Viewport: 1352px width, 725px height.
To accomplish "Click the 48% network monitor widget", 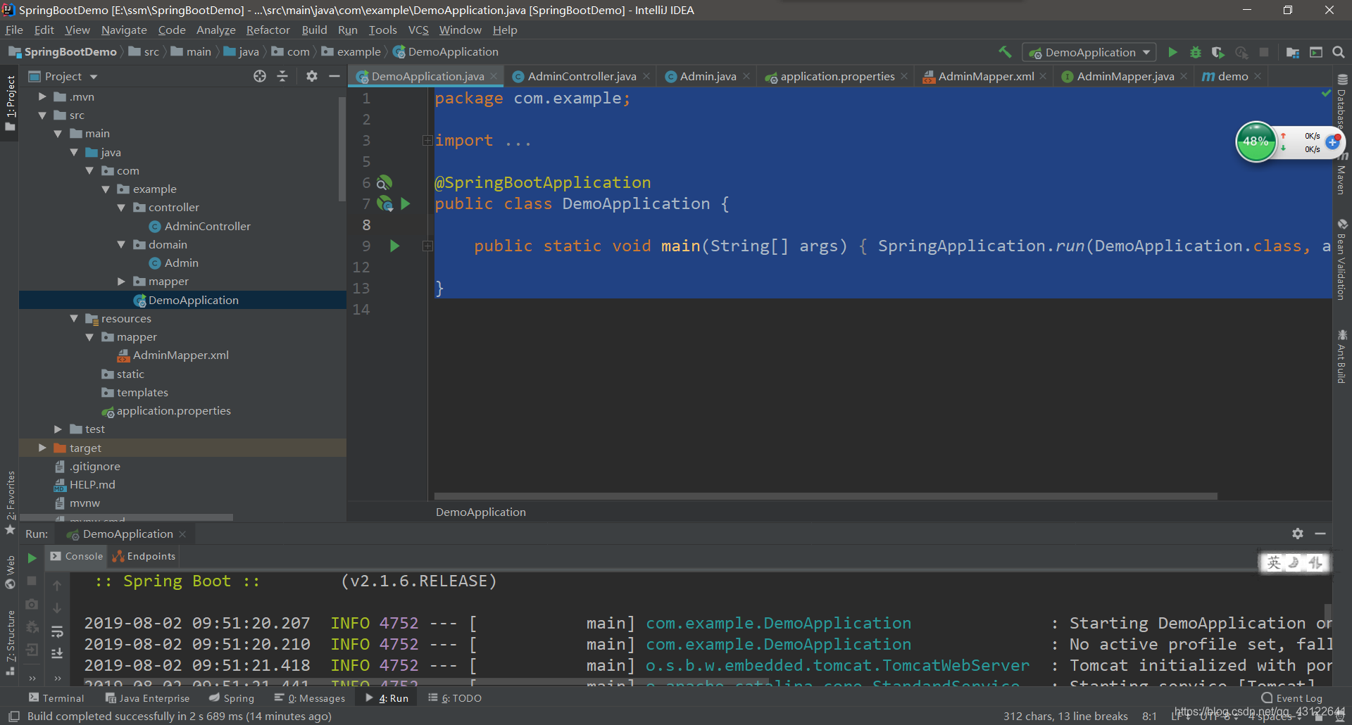I will point(1256,141).
